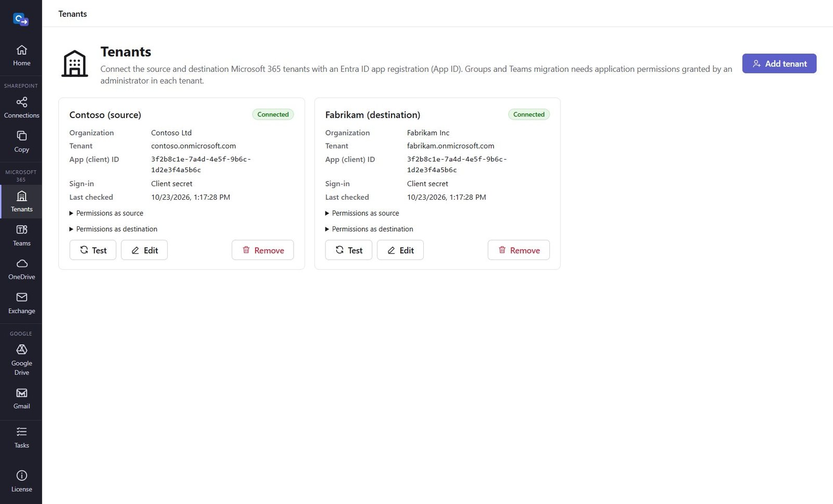
Task: Expand Contoso's Permissions as source
Action: pyautogui.click(x=106, y=213)
